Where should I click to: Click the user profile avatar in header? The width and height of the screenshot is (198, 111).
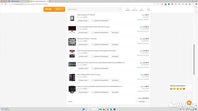tap(148, 9)
